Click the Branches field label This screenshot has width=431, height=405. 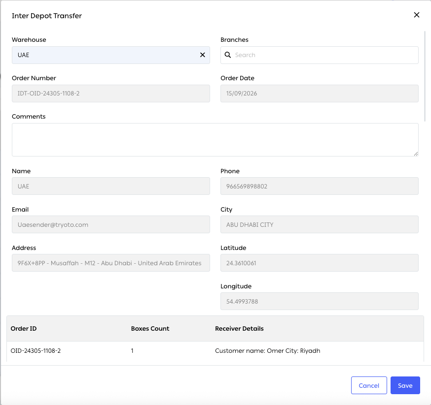[234, 40]
